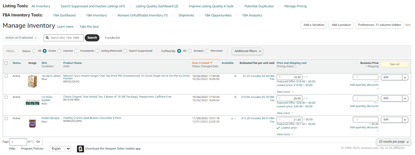This screenshot has width=415, height=155.
Task: Expand View more under the $28.90 price
Action: pyautogui.click(x=285, y=113)
